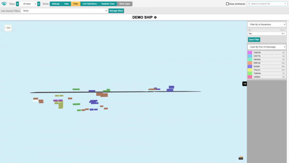Clear the container search with the x icon
The image size is (289, 163).
point(285,4)
